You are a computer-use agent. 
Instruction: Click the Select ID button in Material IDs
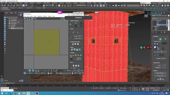pyautogui.click(x=158, y=68)
